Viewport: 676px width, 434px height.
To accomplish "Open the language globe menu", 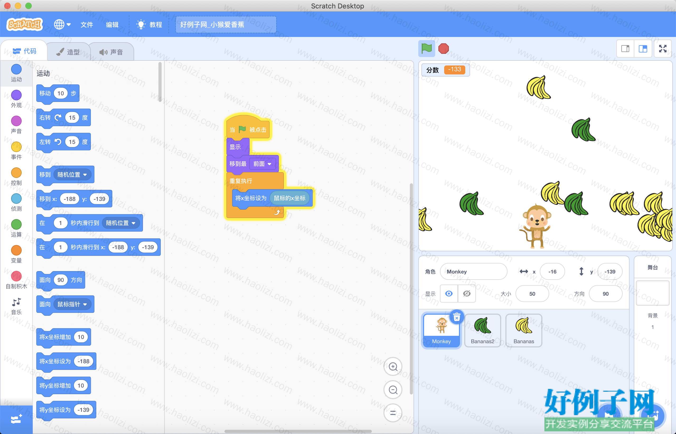I will coord(62,25).
